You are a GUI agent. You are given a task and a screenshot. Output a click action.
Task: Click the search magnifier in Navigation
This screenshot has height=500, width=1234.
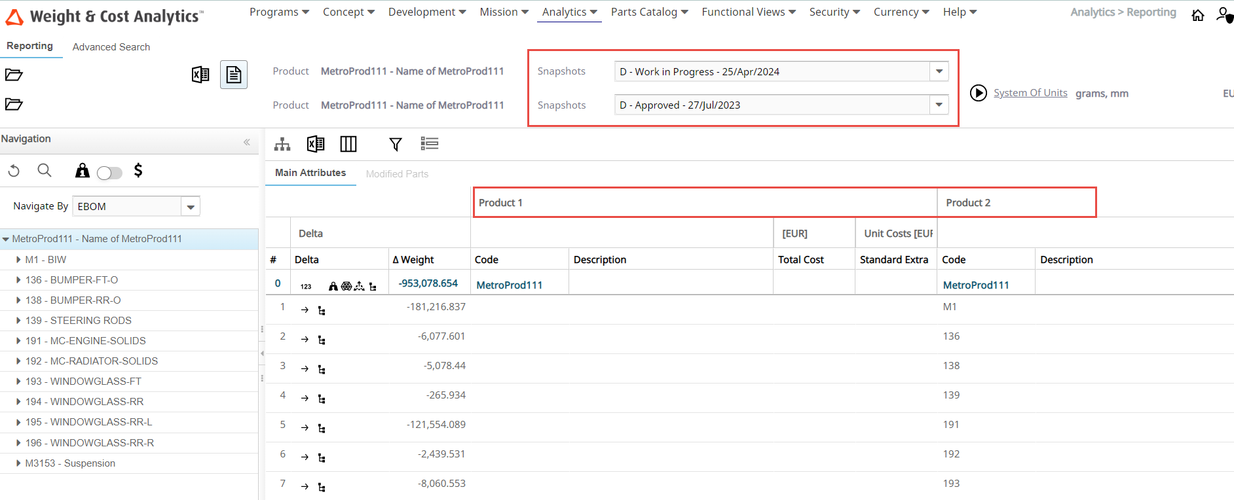point(45,171)
